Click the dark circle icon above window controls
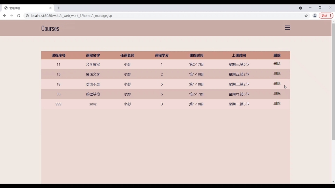The width and height of the screenshot is (335, 188). (300, 8)
